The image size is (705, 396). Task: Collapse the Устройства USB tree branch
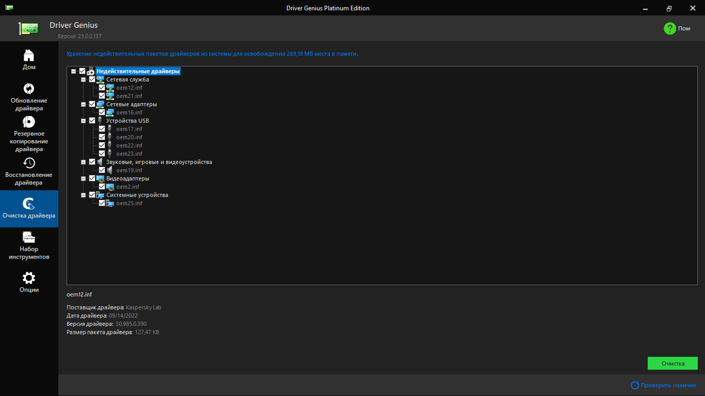(x=83, y=121)
